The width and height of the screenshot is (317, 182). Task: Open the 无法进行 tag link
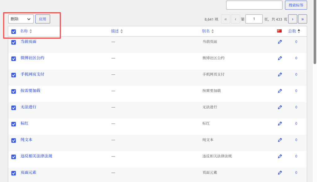pos(28,107)
